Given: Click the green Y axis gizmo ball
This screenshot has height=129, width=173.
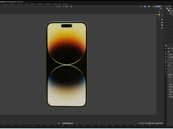Looking at the screenshot, I should click(x=159, y=15).
